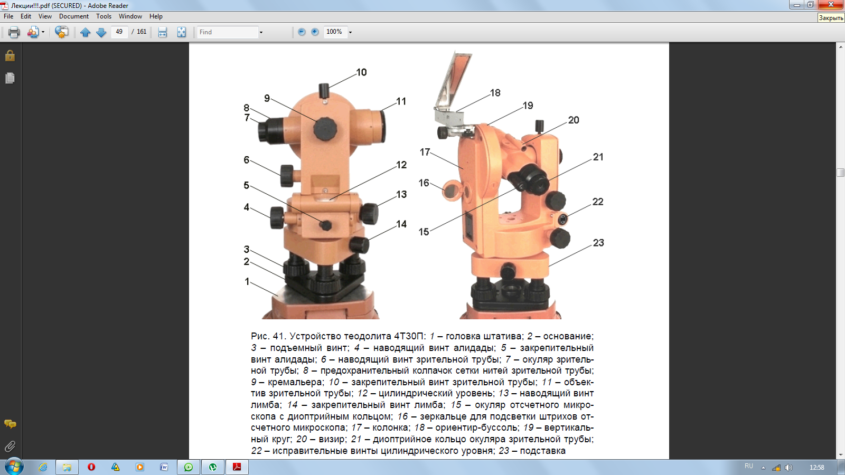Launch Opera browser from taskbar
This screenshot has height=475, width=845.
coord(91,467)
